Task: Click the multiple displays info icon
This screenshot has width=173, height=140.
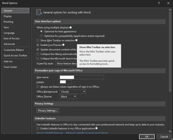Action: 71,28
